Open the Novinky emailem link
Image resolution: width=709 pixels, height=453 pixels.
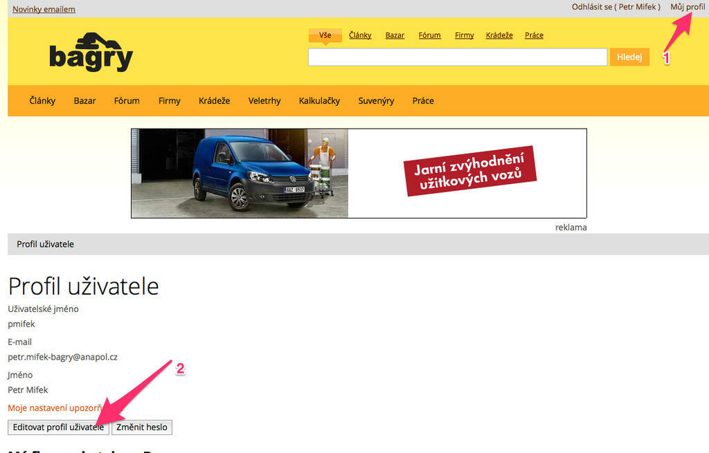tap(44, 9)
